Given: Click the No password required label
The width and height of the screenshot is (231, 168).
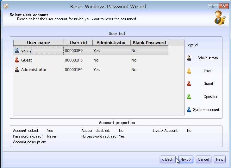Looking at the screenshot, I should (x=99, y=136).
